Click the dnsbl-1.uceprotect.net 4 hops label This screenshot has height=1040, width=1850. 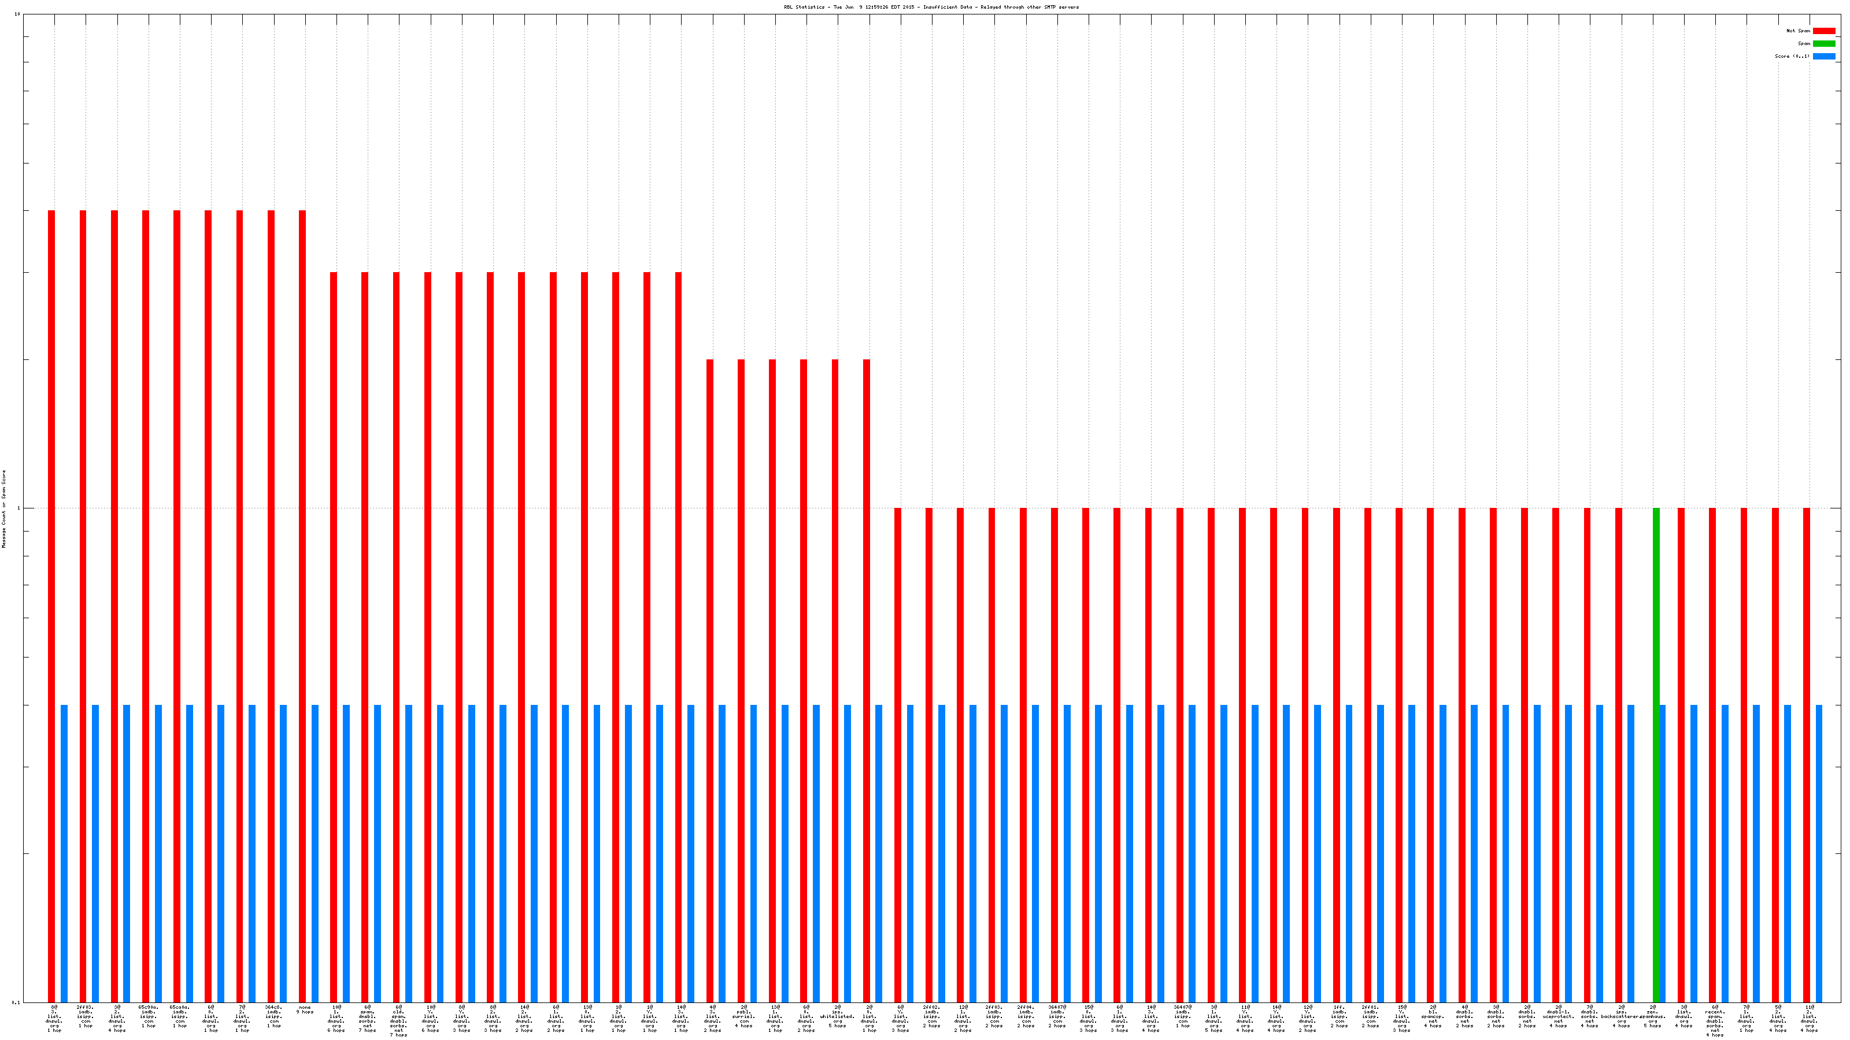click(x=1559, y=1017)
